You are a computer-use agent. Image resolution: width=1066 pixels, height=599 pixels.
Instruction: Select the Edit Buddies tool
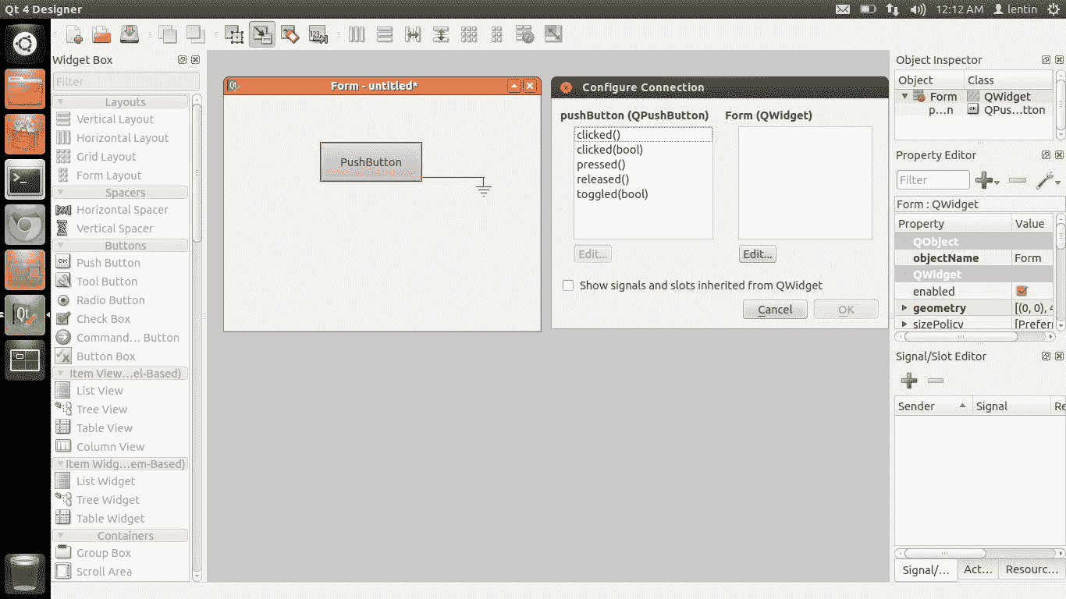coord(290,34)
